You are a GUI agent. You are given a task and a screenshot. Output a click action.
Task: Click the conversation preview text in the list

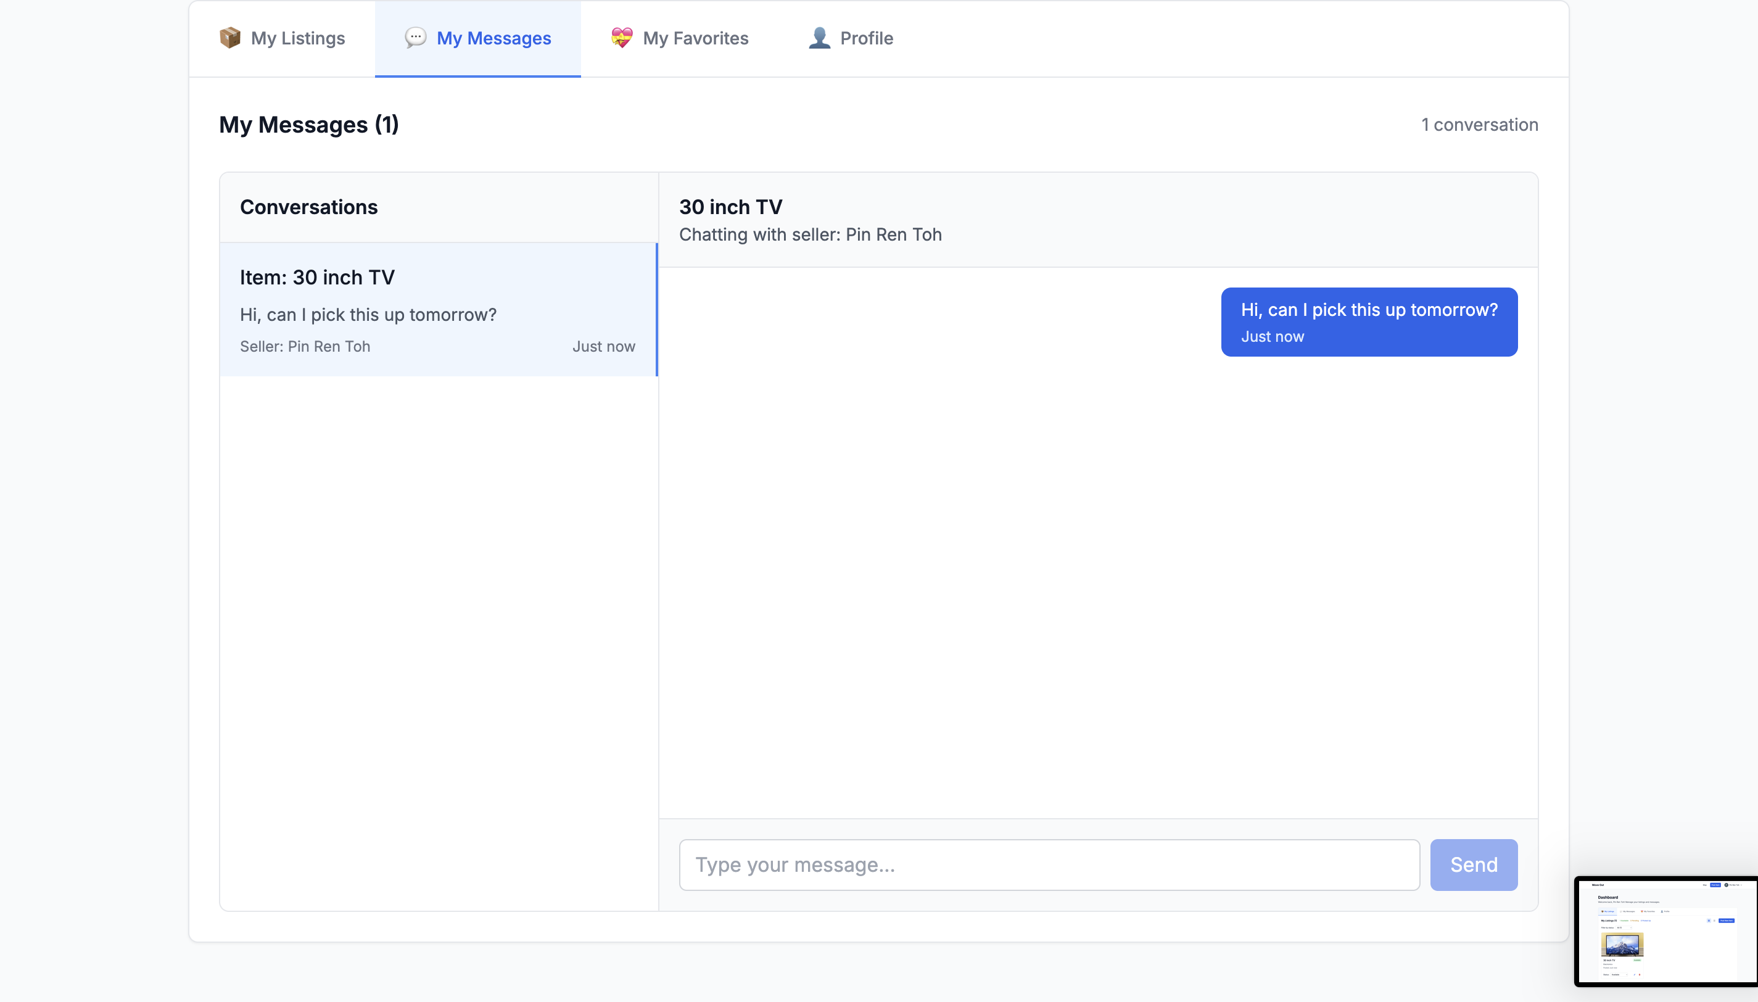[368, 315]
